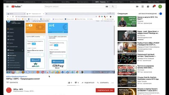Click the red ПОДПИСАТЬСЯ subscribe button

pos(105,90)
